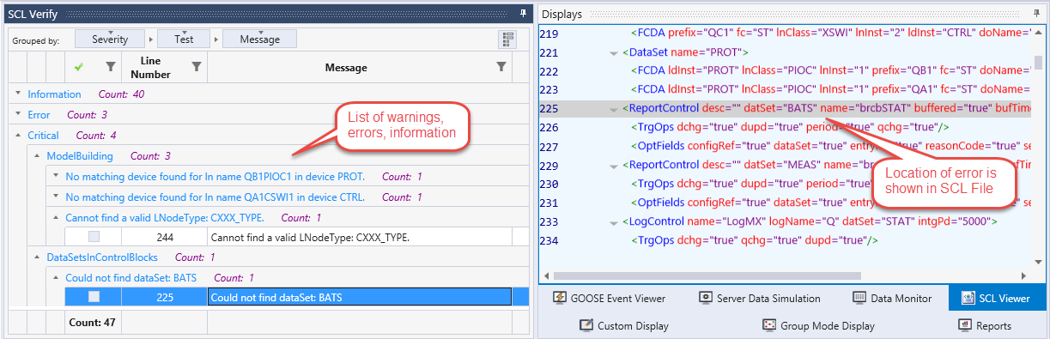Open the Custom Display tab

click(x=624, y=325)
